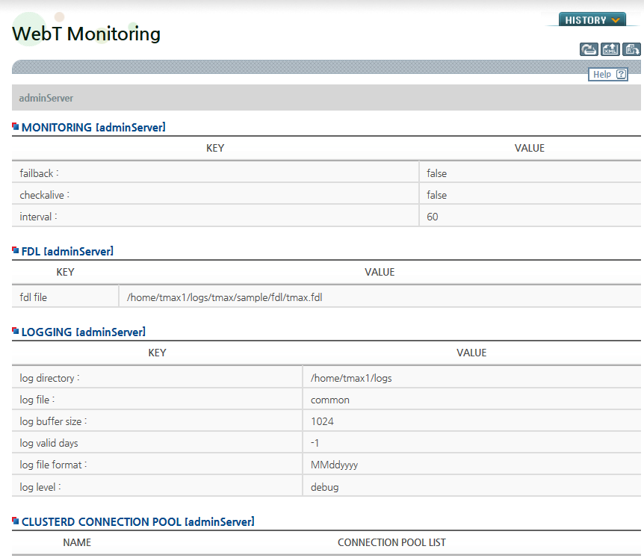Click the debug log level value
The width and height of the screenshot is (644, 558).
coord(325,487)
